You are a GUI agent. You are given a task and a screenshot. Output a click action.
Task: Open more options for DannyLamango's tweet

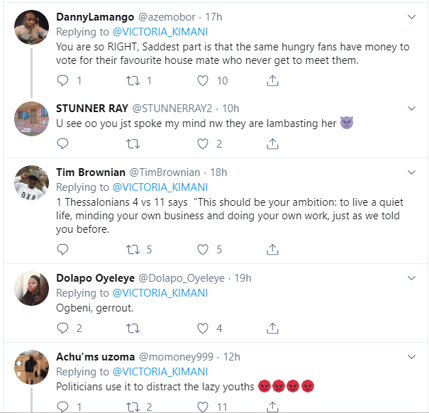click(411, 16)
